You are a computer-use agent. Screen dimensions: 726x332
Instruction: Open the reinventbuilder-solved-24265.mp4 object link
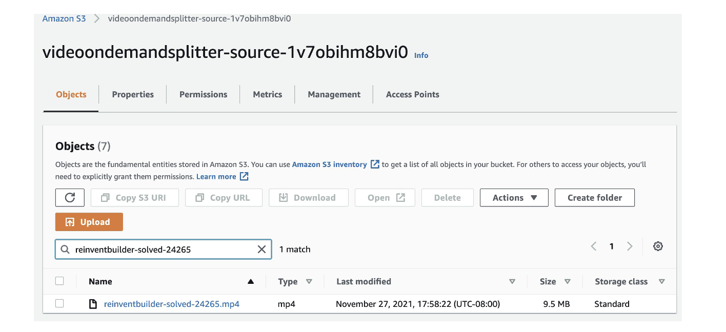(x=172, y=304)
